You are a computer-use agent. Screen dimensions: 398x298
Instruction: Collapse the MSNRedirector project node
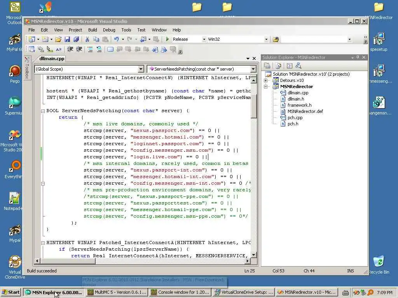[x=265, y=87]
